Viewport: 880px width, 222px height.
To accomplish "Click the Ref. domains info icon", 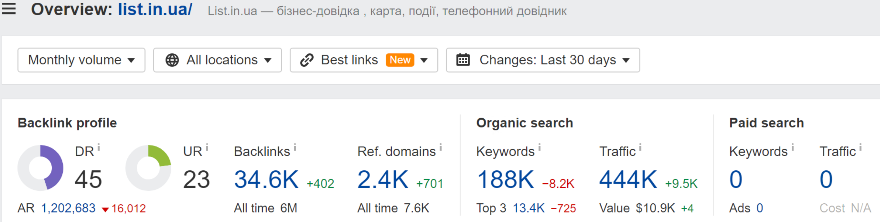I will (441, 148).
